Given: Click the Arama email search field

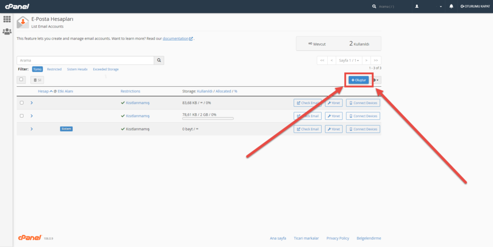Looking at the screenshot, I should 85,61.
